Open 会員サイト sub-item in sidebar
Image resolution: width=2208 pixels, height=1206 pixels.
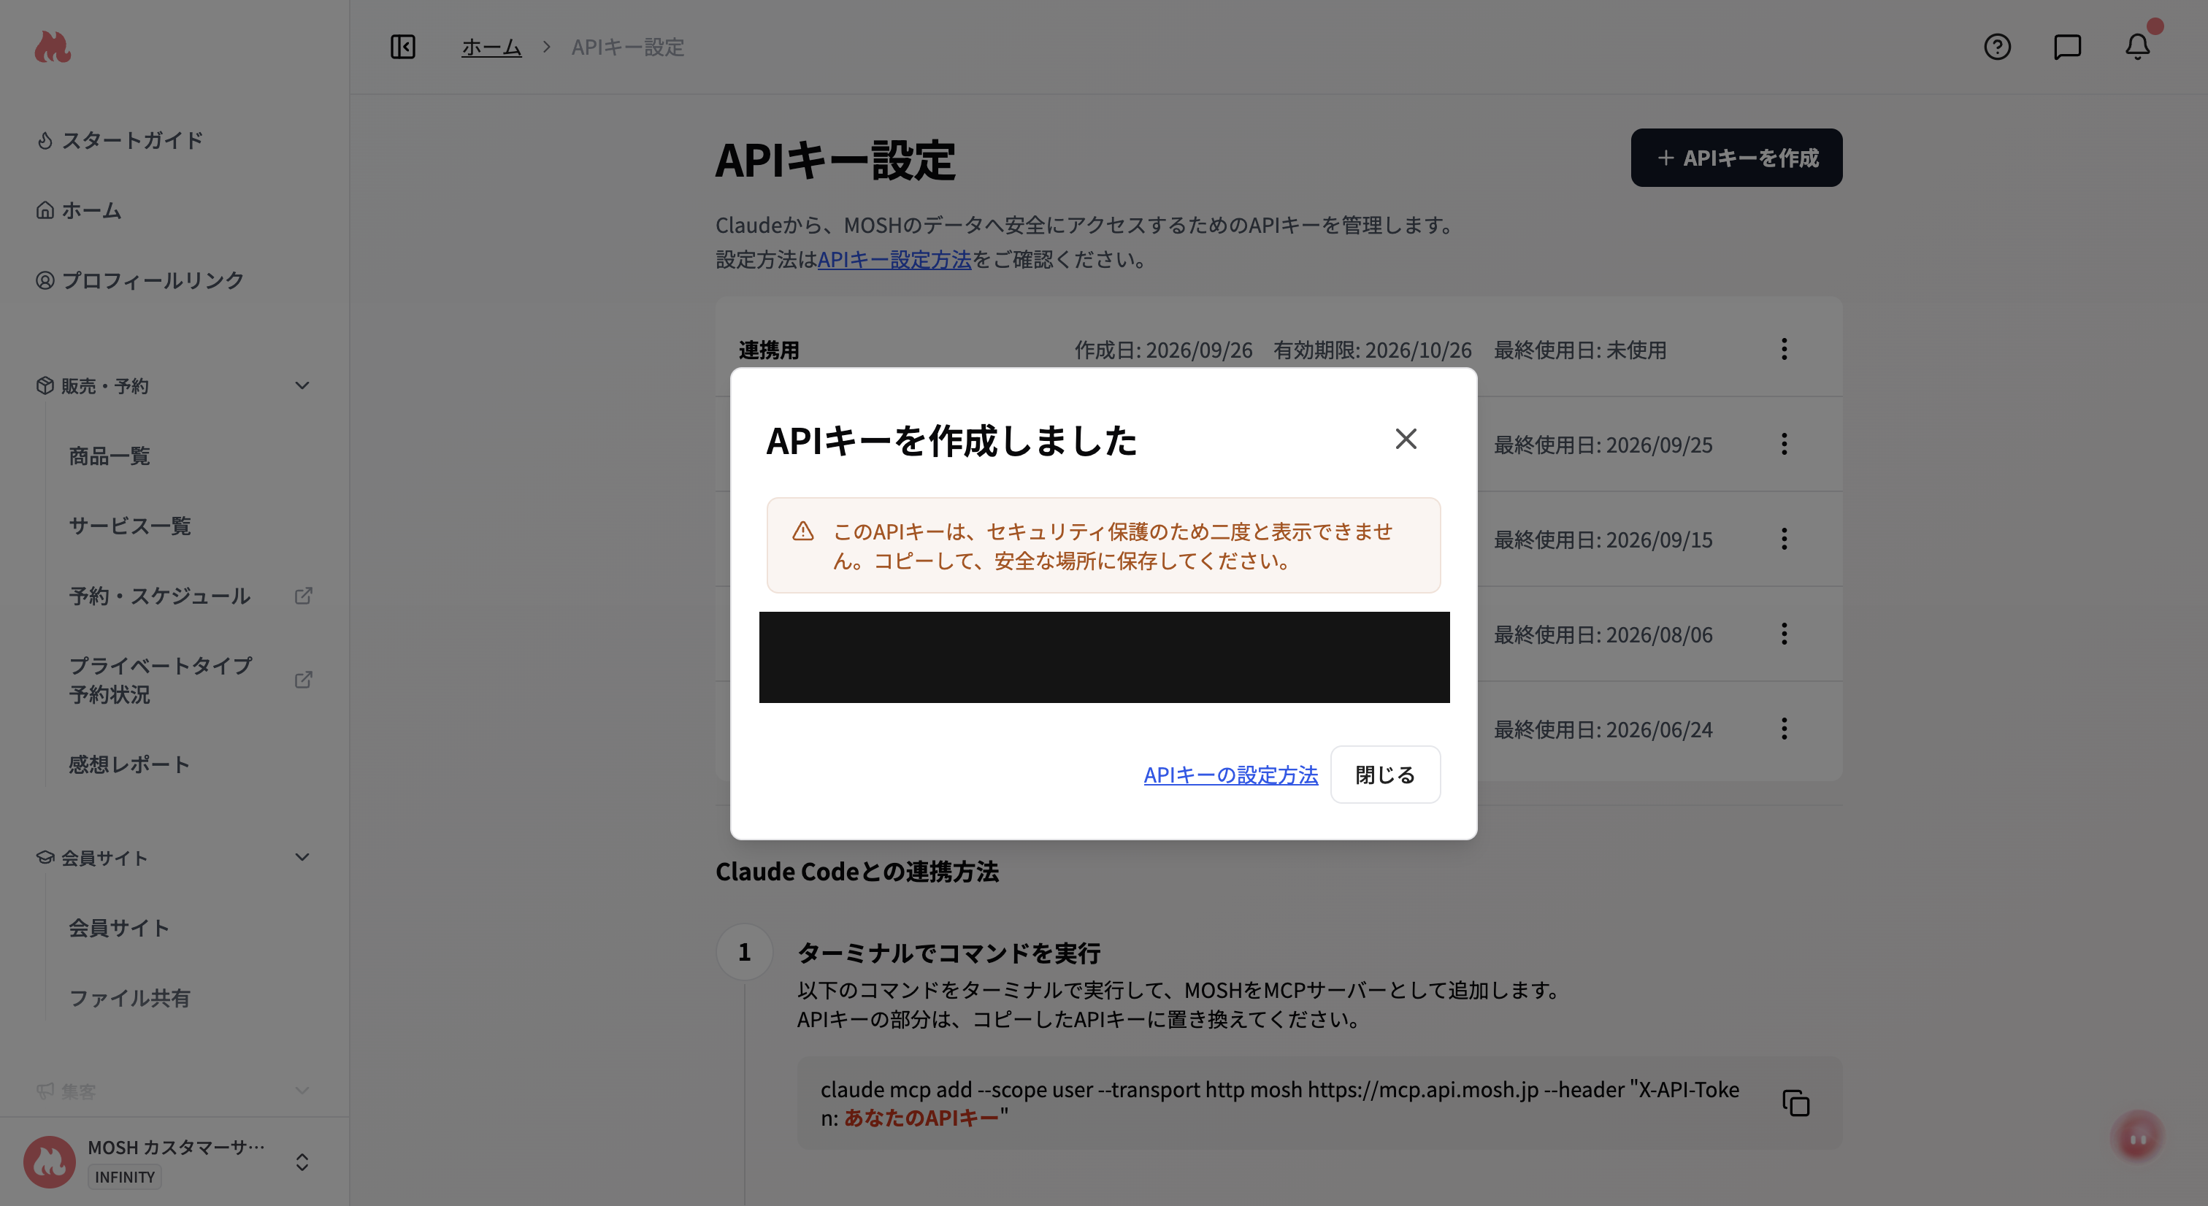tap(119, 927)
